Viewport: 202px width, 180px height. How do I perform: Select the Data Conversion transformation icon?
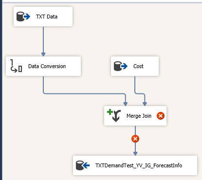coord(16,66)
